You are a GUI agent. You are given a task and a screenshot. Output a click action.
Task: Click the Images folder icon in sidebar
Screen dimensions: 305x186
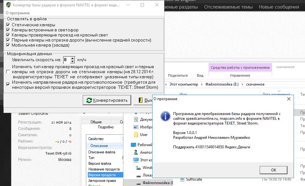pyautogui.click(x=136, y=127)
